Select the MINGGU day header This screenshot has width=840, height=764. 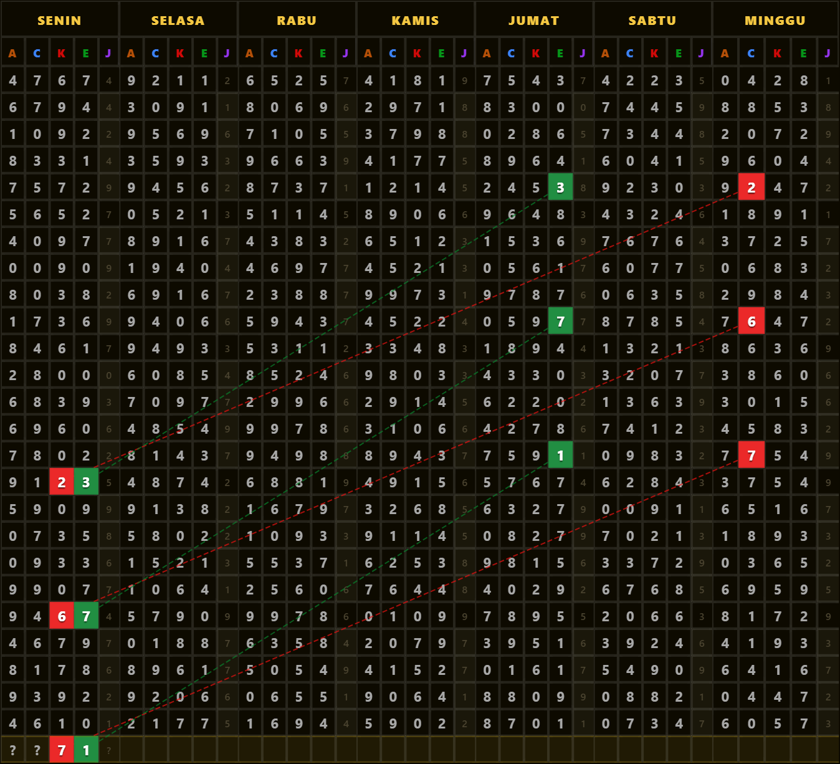click(x=775, y=20)
